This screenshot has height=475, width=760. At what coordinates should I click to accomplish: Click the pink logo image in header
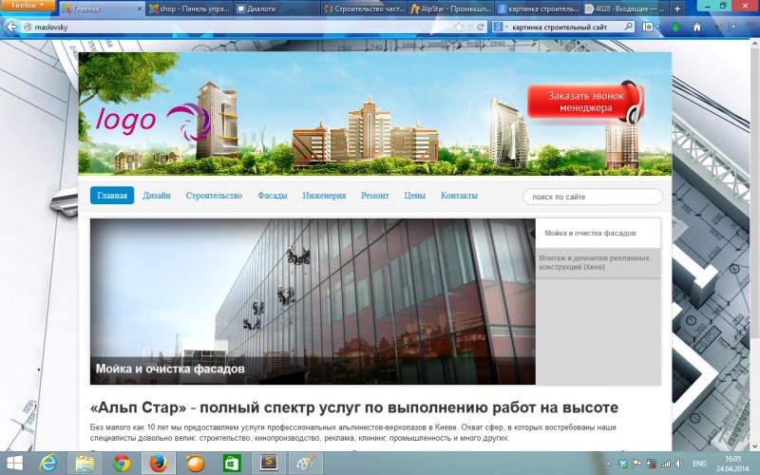tap(153, 122)
